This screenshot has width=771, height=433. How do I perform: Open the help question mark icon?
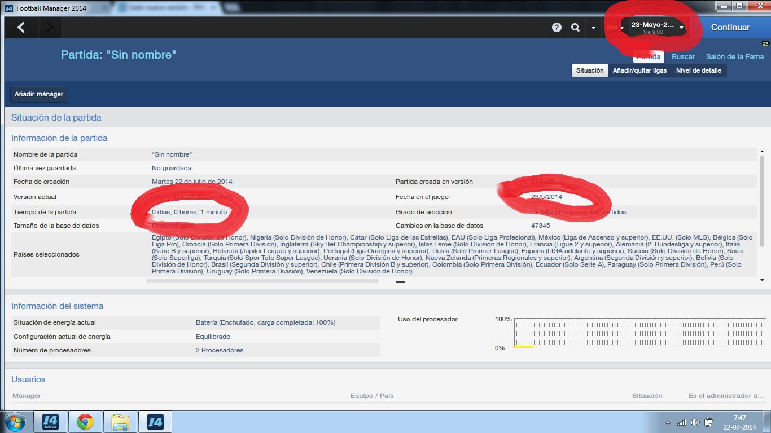(x=557, y=27)
